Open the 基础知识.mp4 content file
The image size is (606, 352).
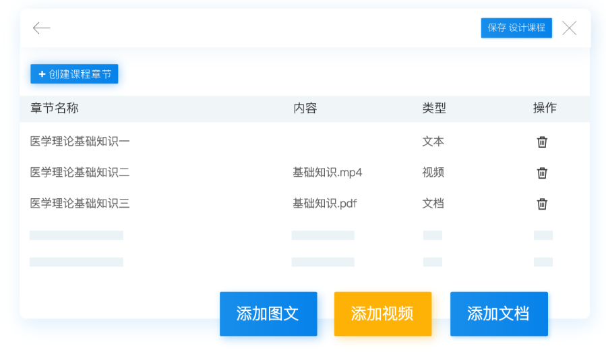tap(328, 173)
